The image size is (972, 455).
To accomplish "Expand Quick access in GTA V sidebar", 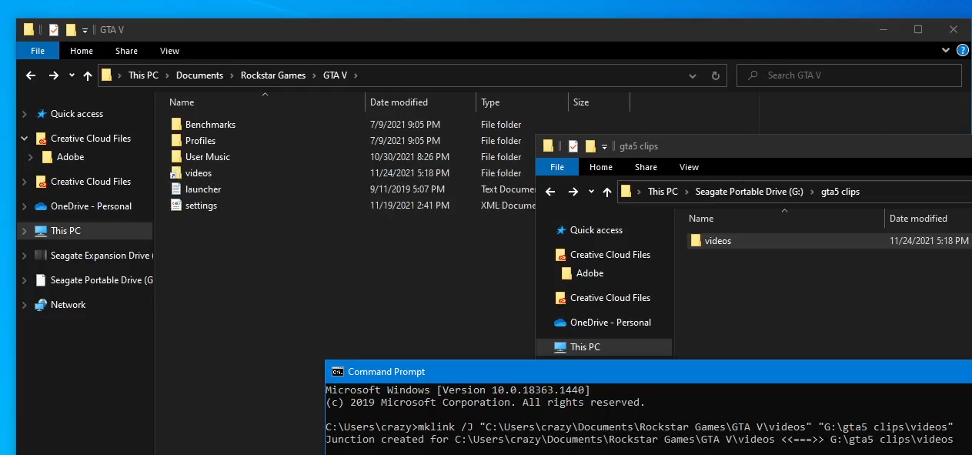I will click(25, 114).
